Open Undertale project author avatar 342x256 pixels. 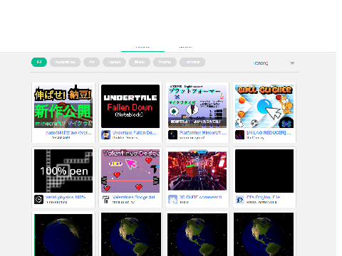pos(105,134)
